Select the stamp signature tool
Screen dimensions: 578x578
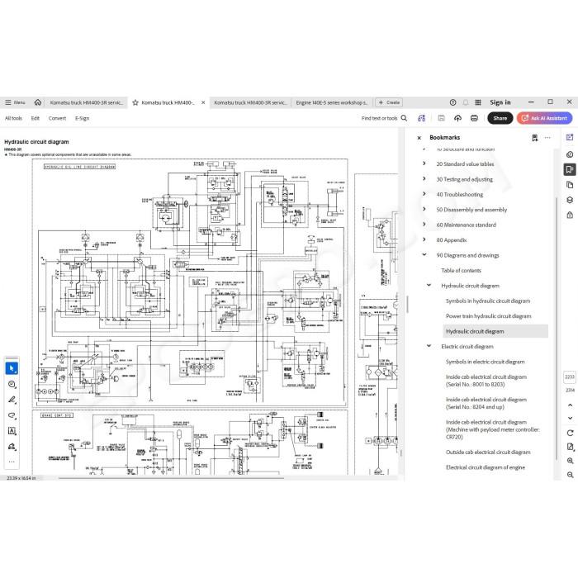tap(12, 447)
